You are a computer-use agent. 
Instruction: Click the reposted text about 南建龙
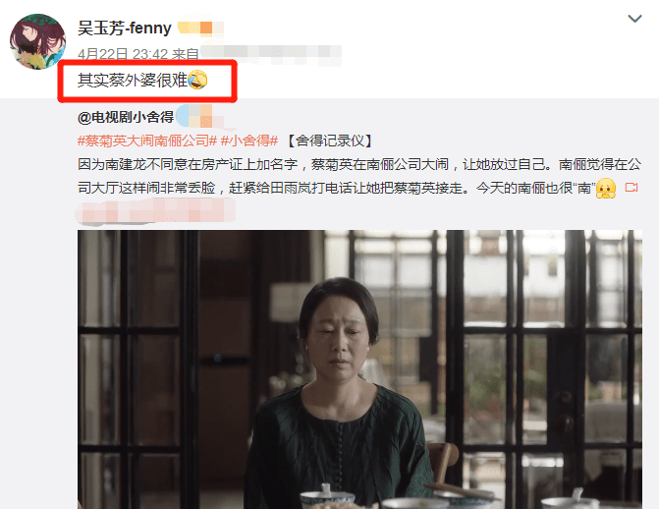tap(359, 176)
